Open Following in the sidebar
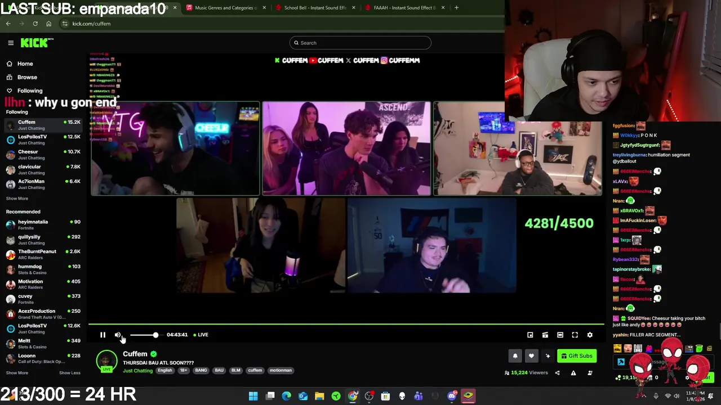The image size is (721, 405). (29, 91)
